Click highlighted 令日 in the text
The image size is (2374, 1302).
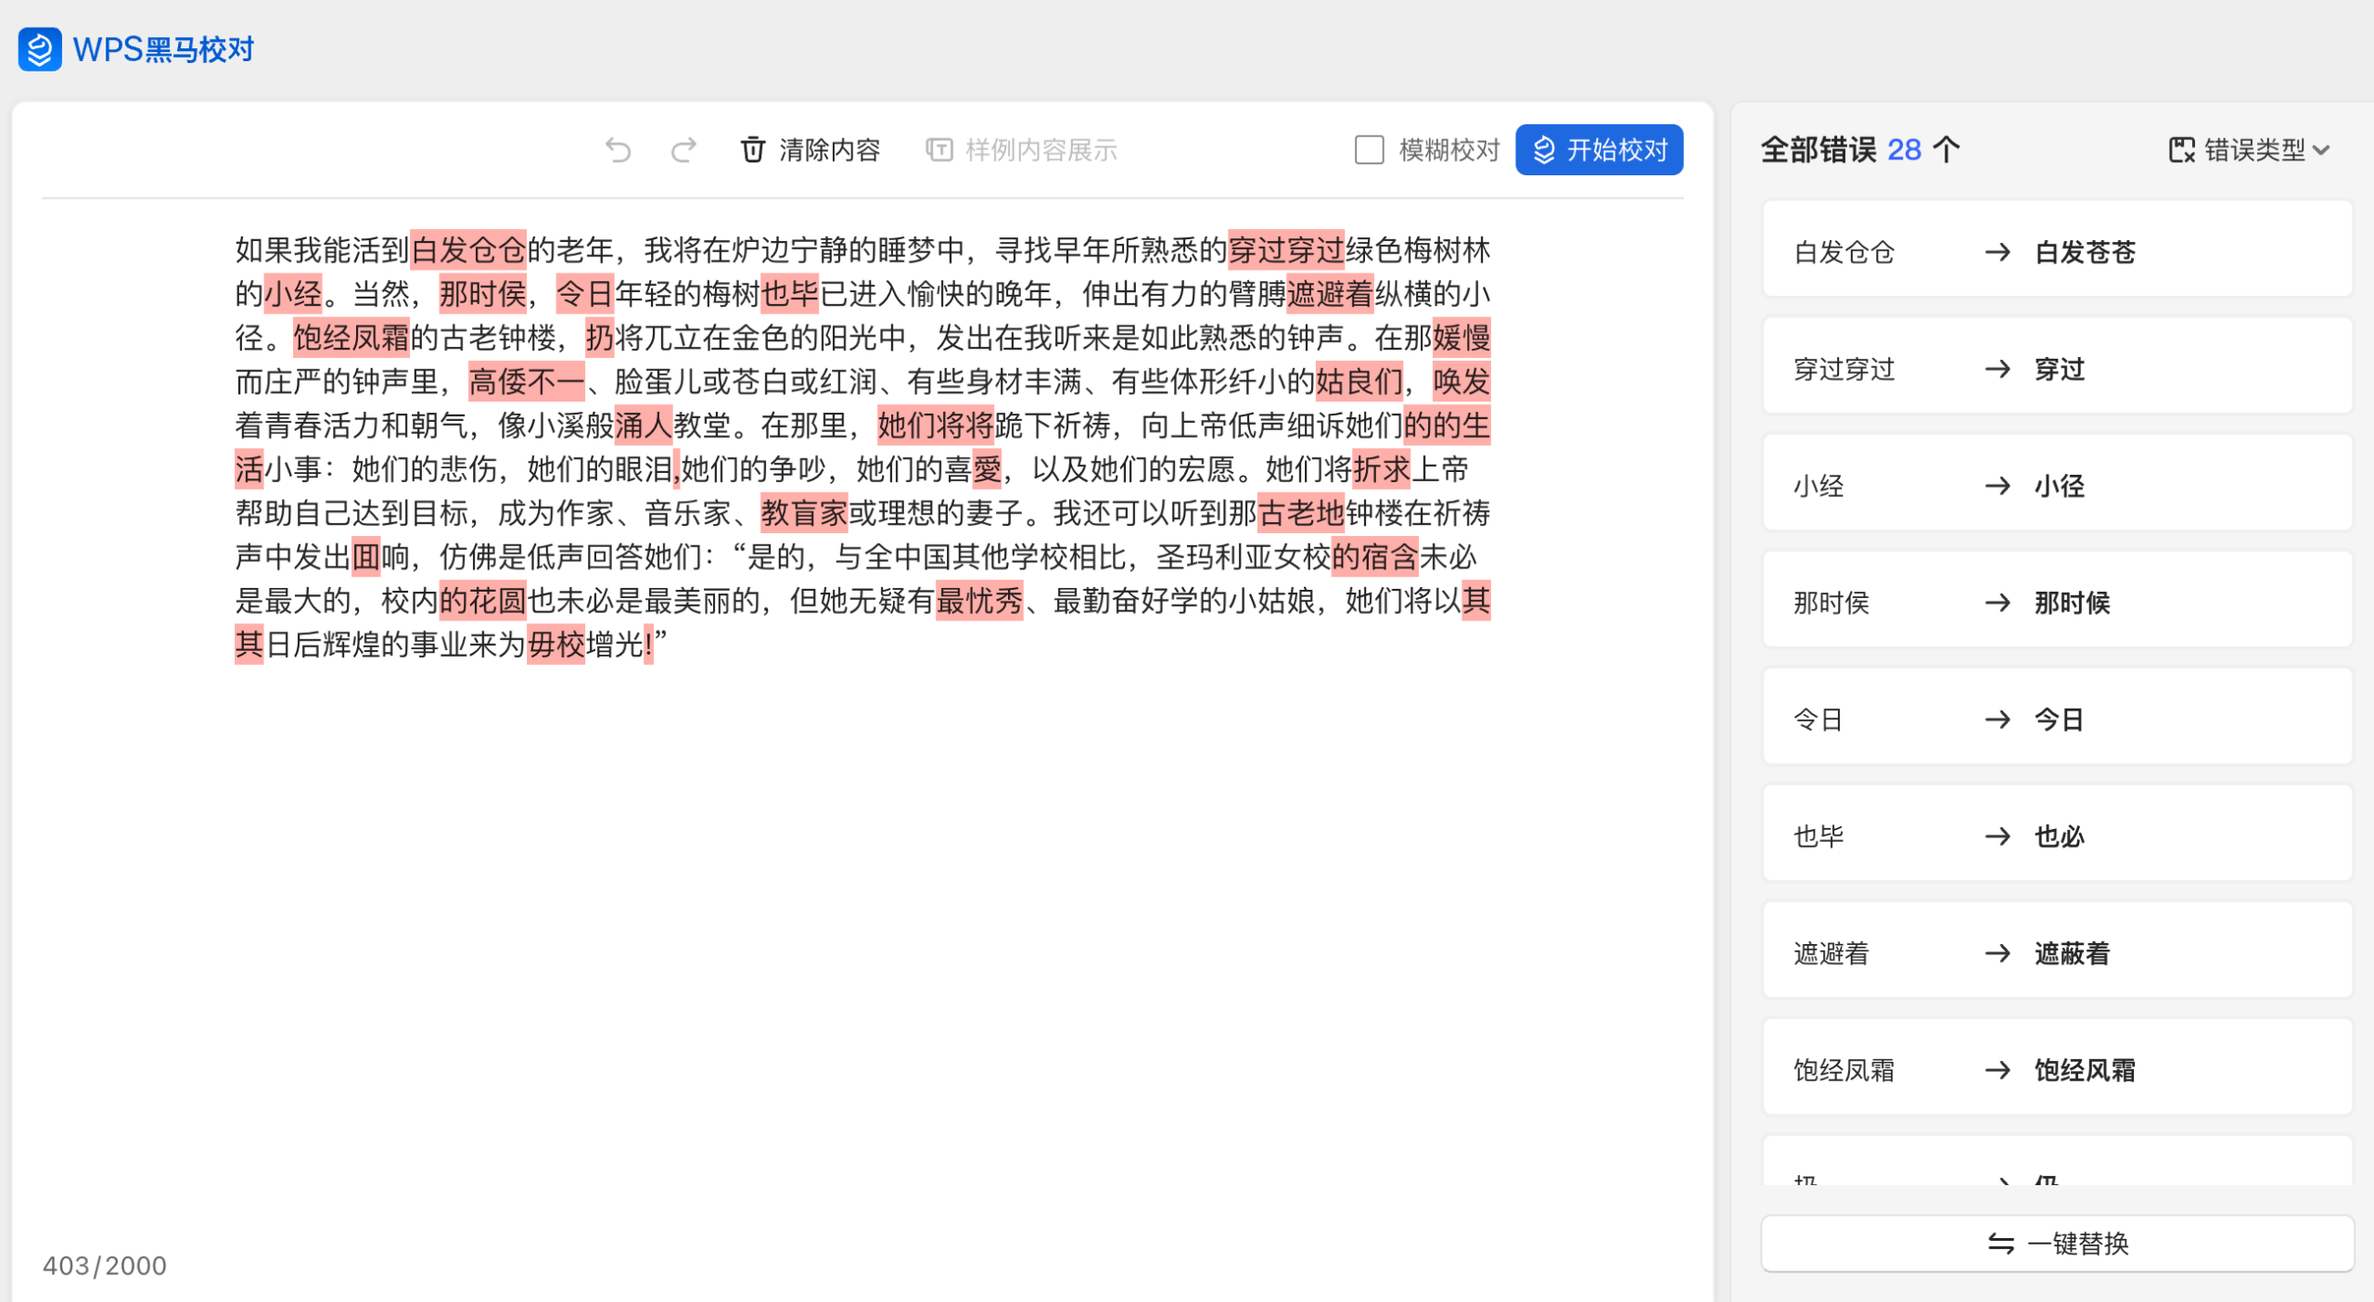tap(585, 294)
